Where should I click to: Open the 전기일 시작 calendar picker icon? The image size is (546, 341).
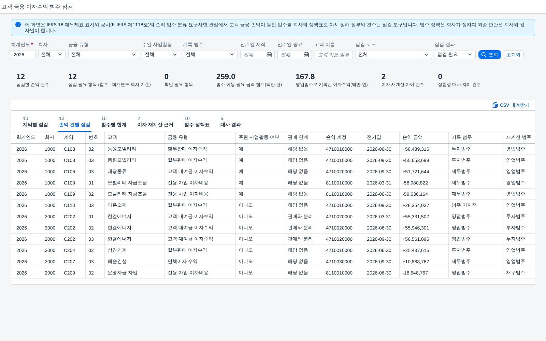tap(269, 55)
